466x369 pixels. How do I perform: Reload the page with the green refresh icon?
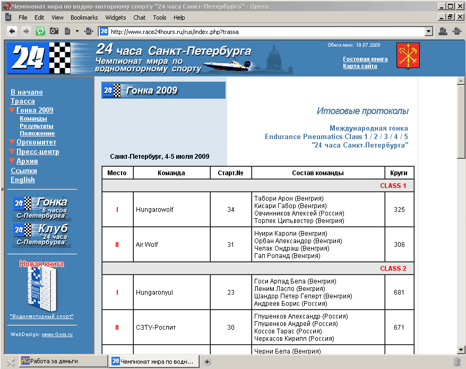coord(40,31)
